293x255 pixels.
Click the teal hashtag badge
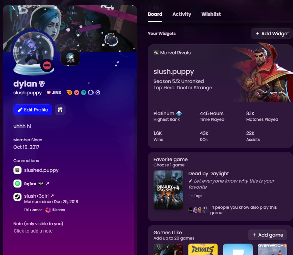(84, 93)
